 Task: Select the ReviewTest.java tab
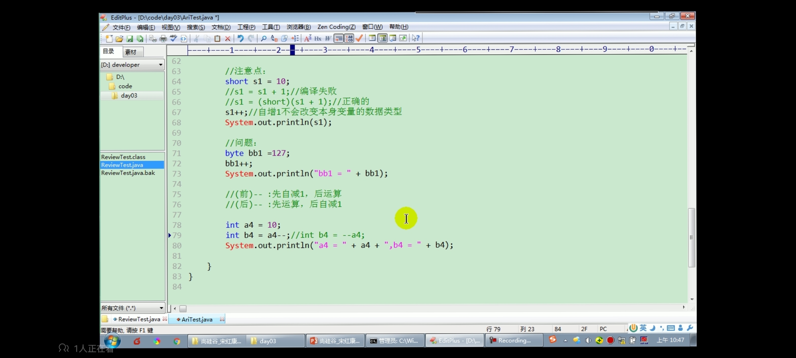(138, 319)
